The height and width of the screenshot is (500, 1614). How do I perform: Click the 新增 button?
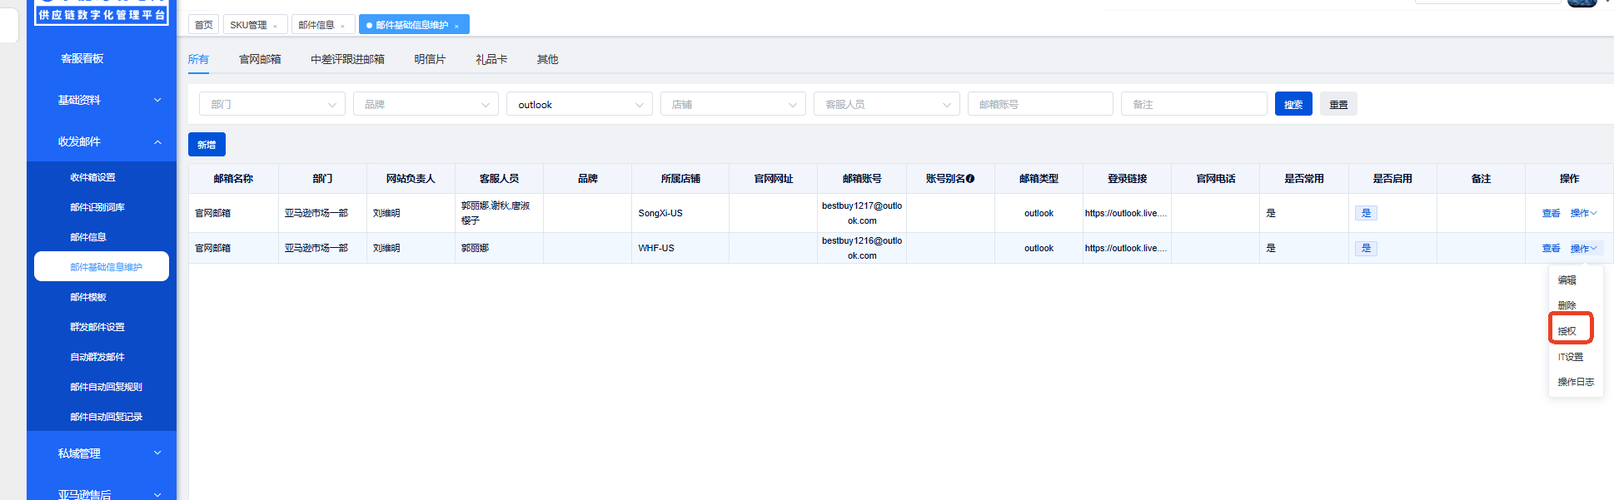pos(207,145)
